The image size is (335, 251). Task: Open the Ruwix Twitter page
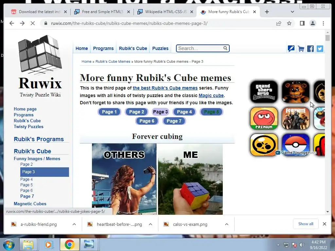pyautogui.click(x=320, y=49)
